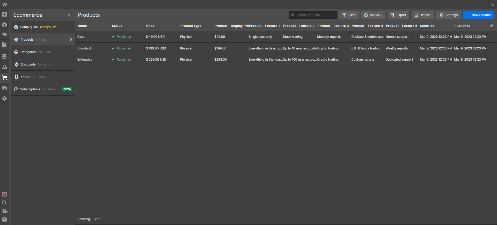Click the $ 49.00 USD price cell
This screenshot has width=497, height=225.
tap(155, 37)
